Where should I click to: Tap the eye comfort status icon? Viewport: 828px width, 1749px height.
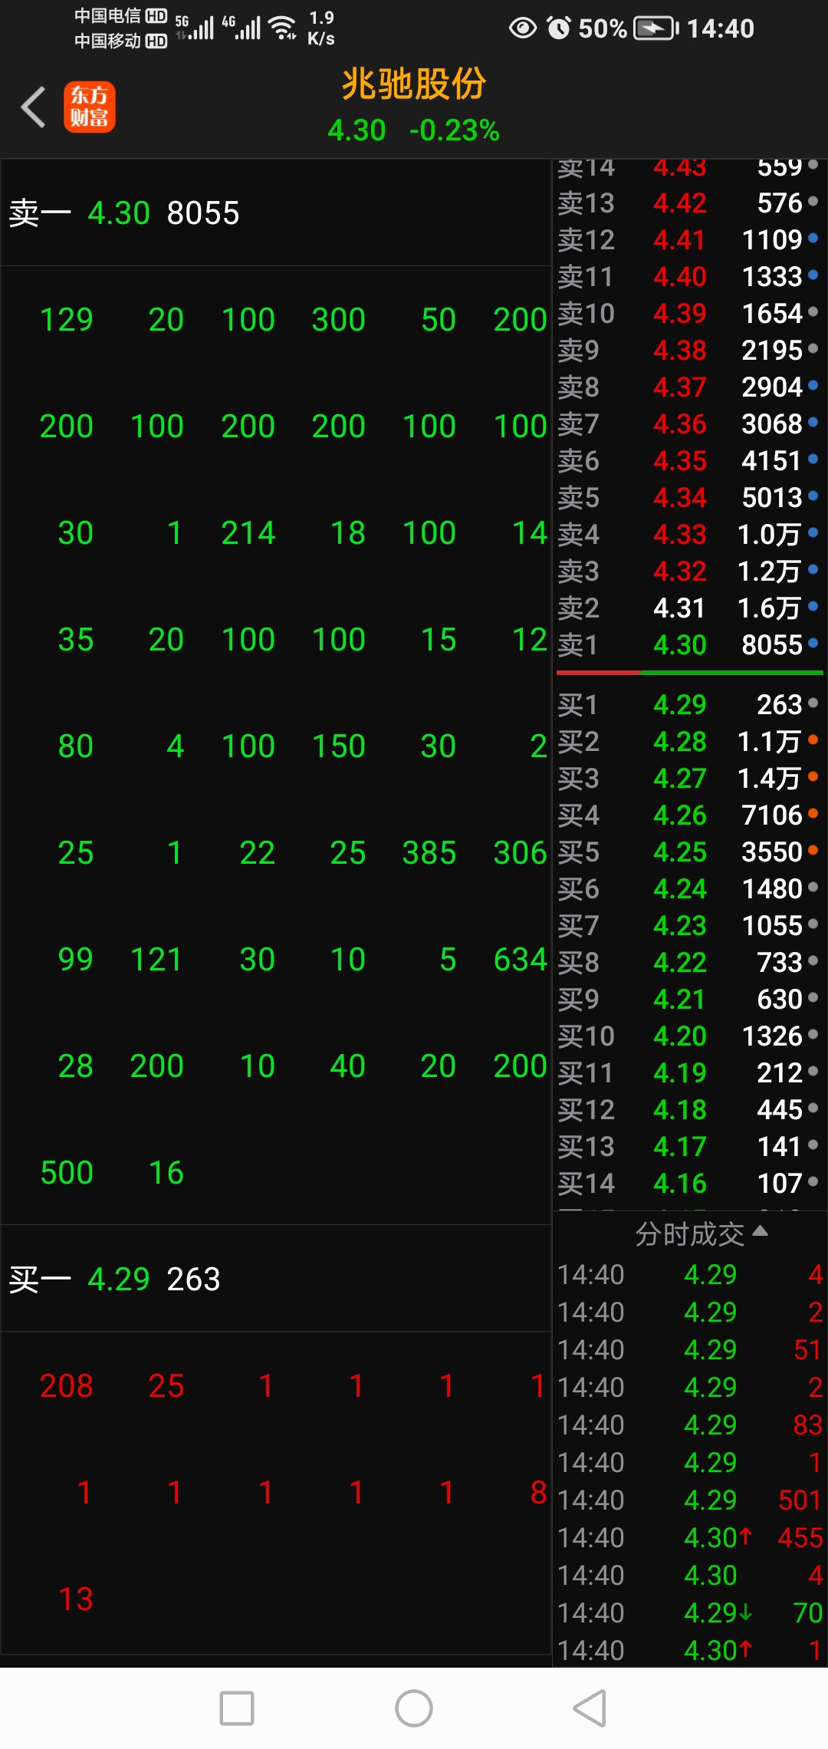point(523,28)
